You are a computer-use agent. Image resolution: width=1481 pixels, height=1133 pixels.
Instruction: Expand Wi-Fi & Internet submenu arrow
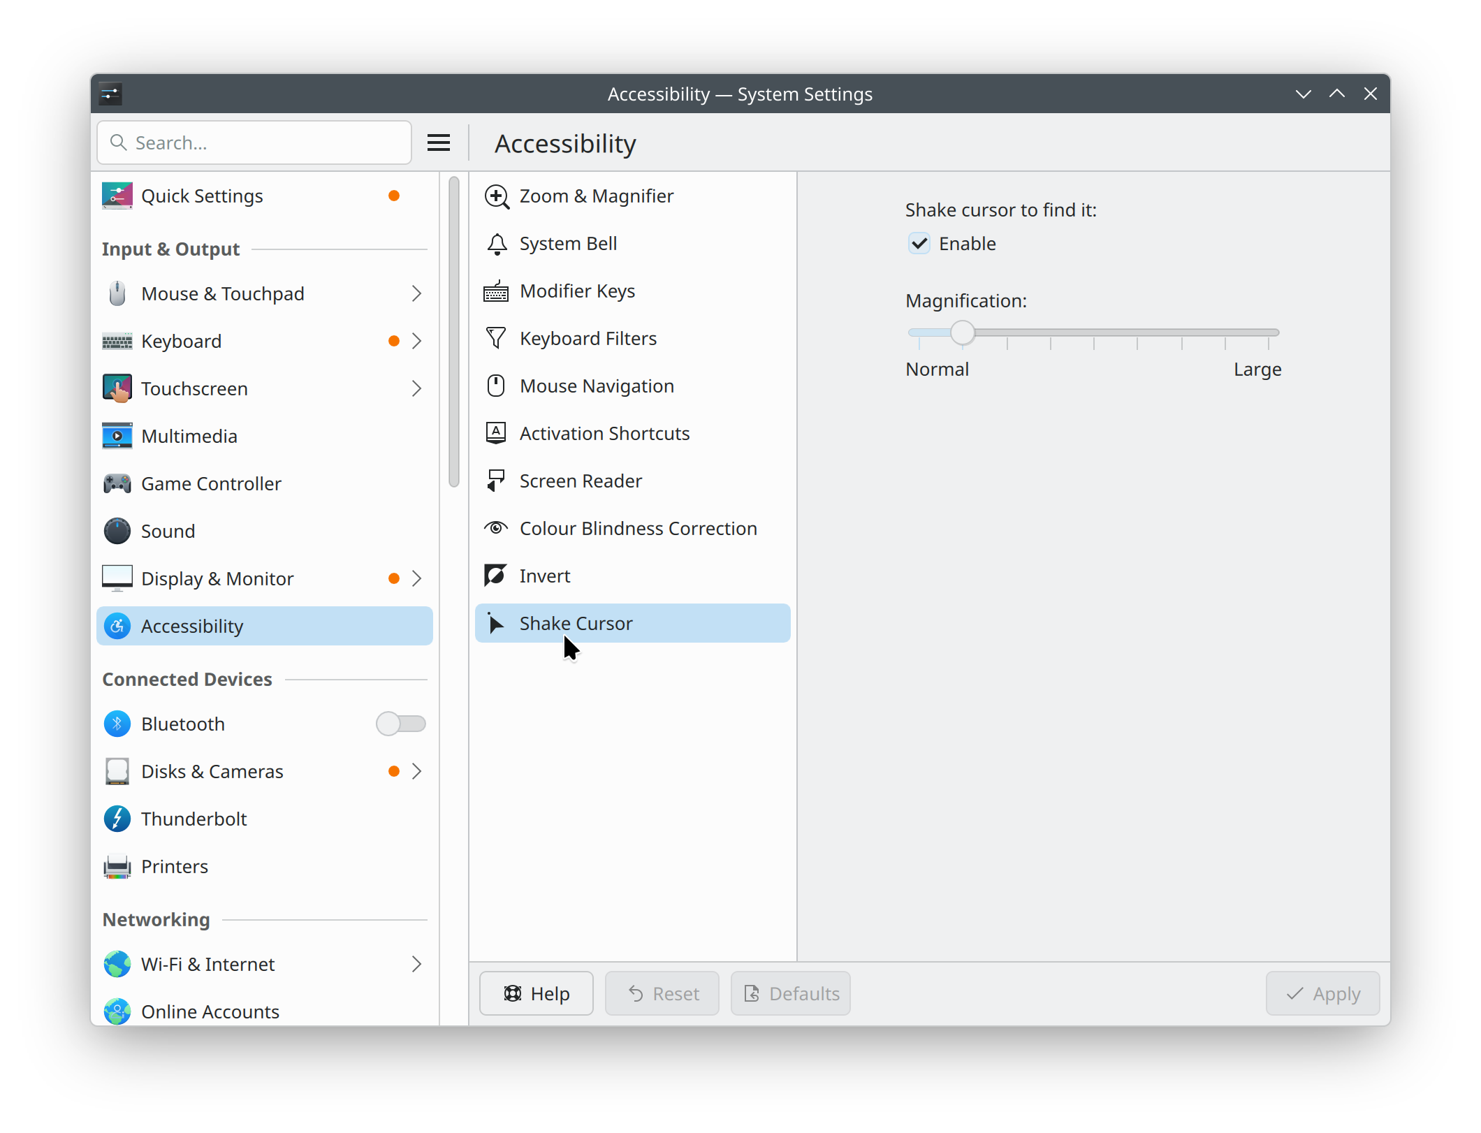click(x=416, y=964)
